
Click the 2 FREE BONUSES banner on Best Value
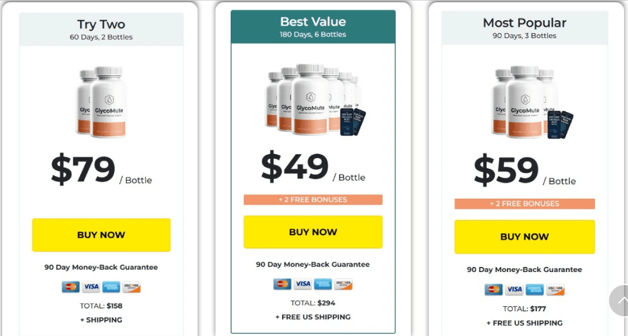coord(312,199)
